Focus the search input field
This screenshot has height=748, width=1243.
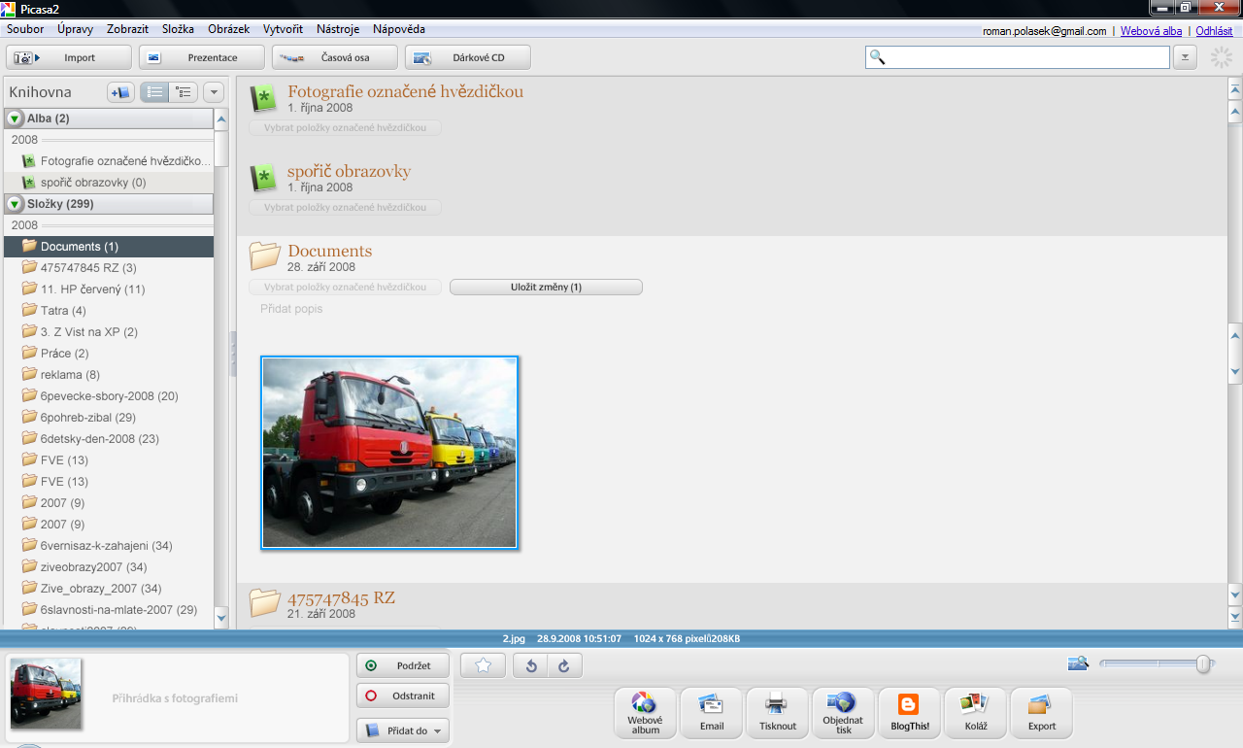click(x=1018, y=57)
